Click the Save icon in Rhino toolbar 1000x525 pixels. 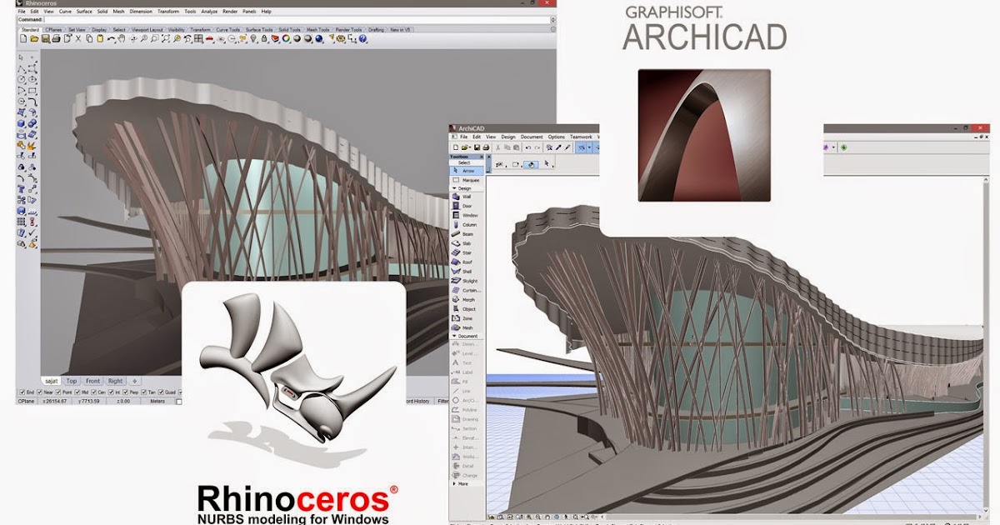pyautogui.click(x=46, y=38)
